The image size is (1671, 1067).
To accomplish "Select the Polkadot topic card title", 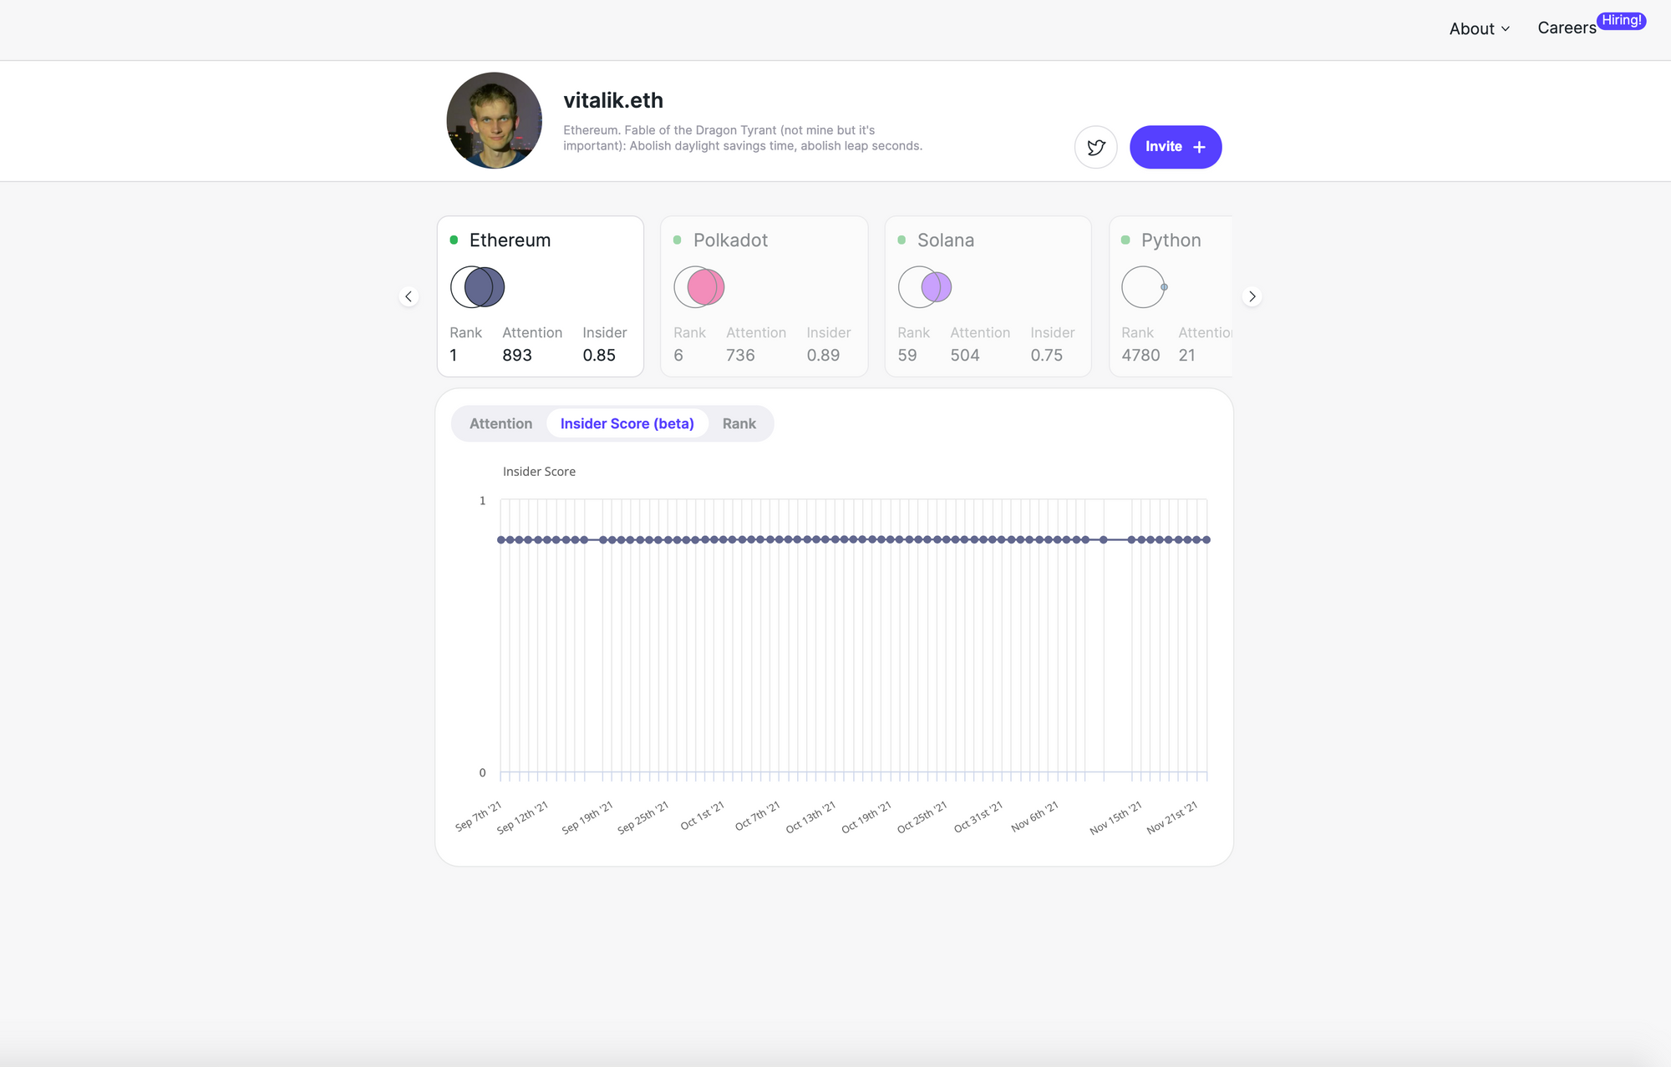I will (730, 240).
